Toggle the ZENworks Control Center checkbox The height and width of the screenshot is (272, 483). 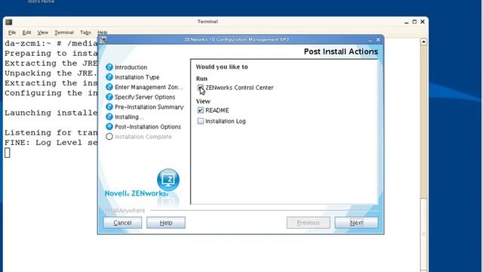coord(200,88)
